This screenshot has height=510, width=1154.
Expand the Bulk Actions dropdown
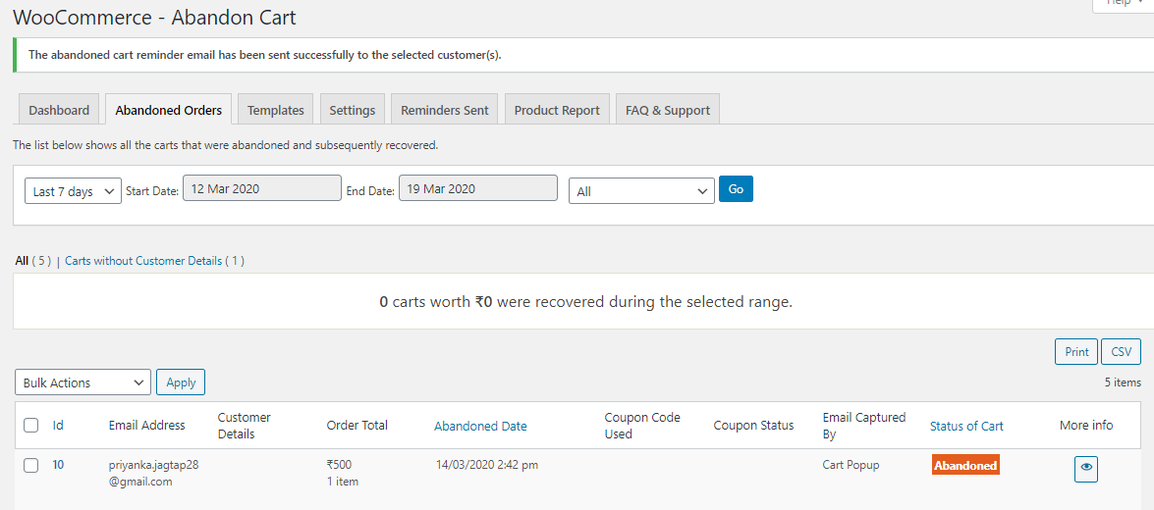point(82,382)
